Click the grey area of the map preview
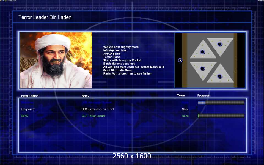264x165 pixels. point(210,60)
